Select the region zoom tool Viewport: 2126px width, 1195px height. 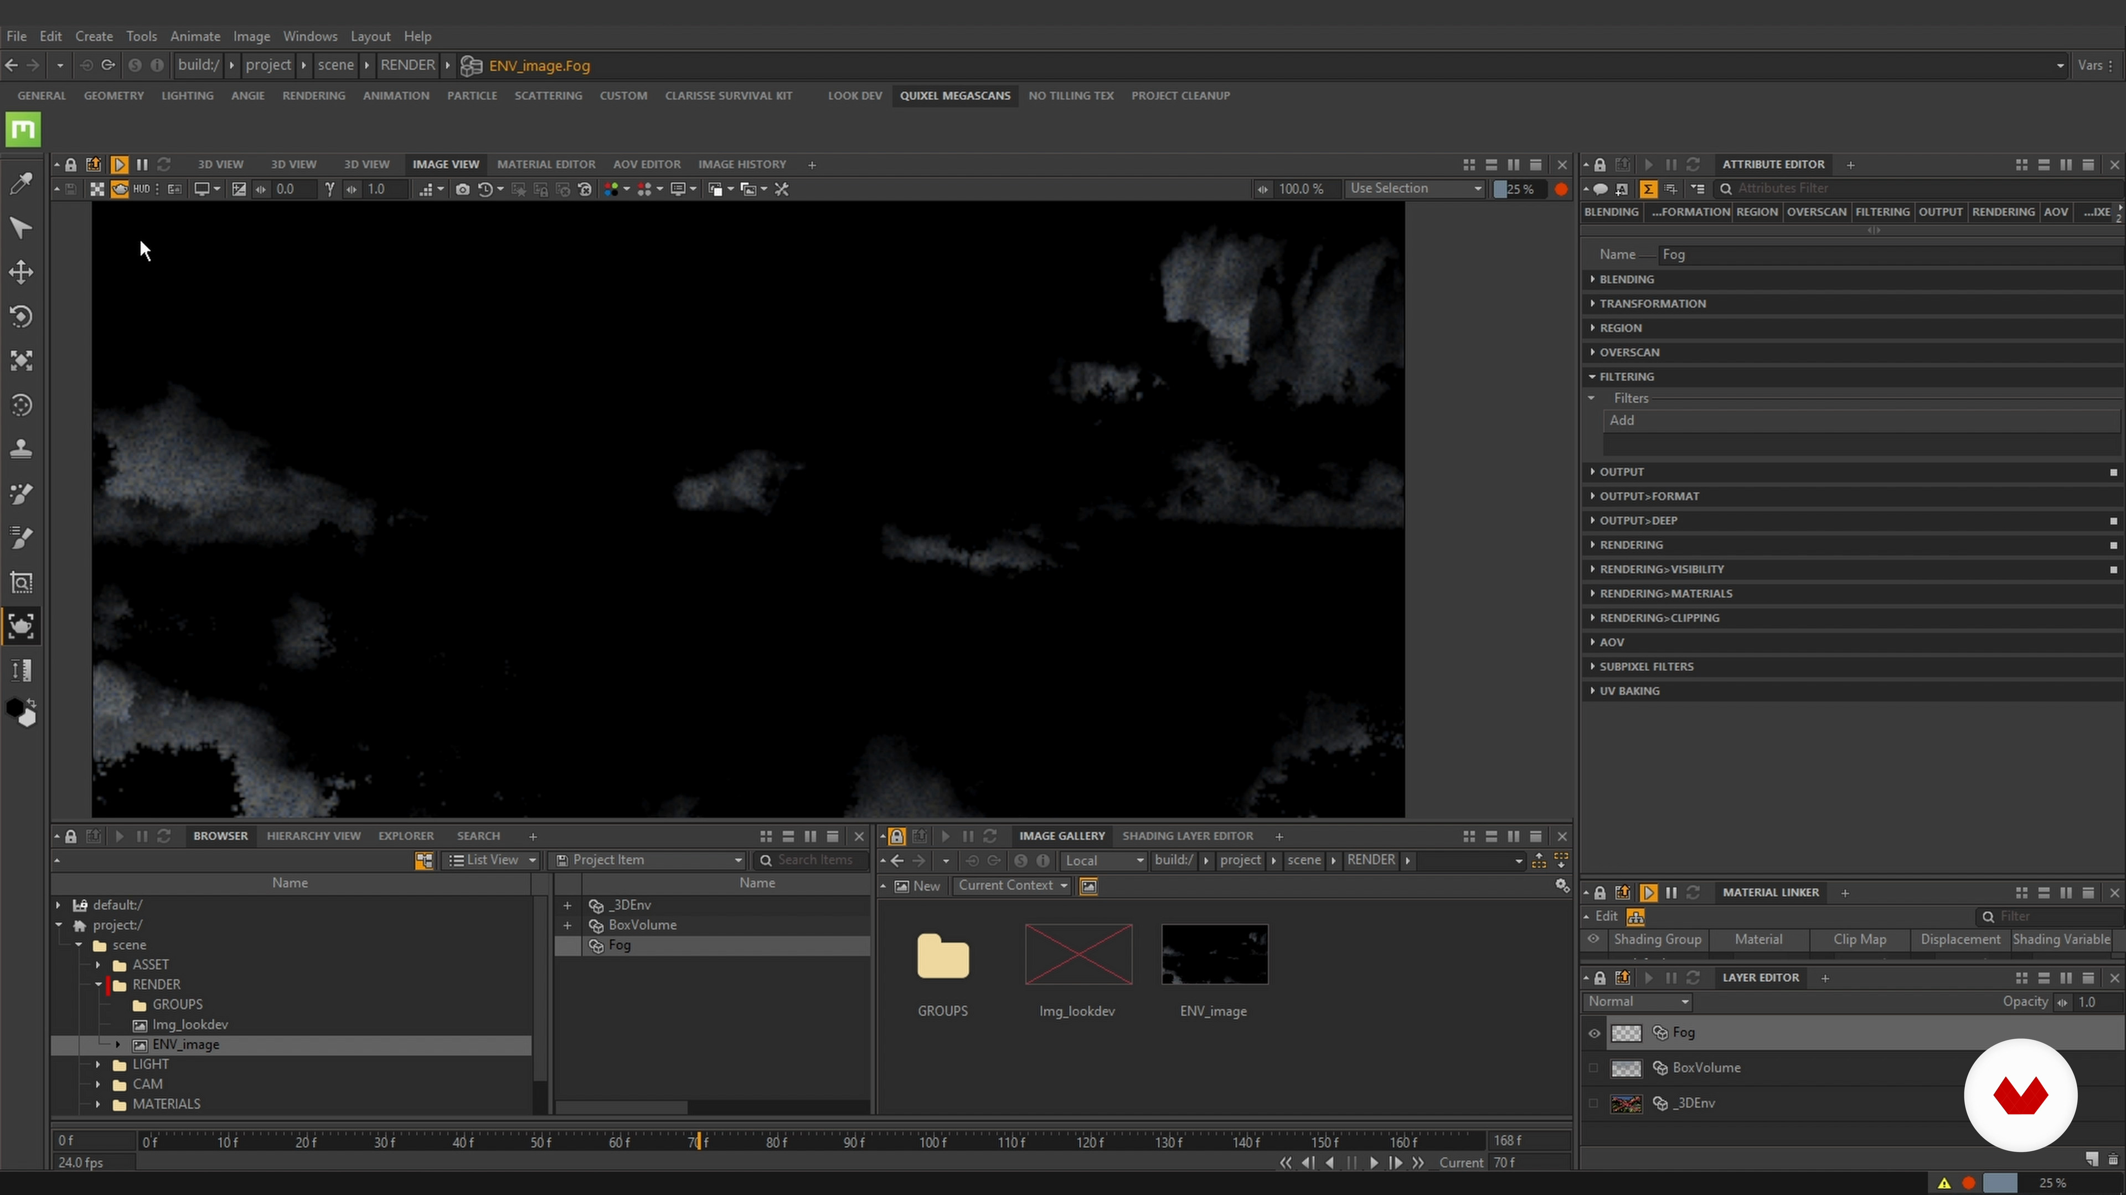(x=20, y=582)
